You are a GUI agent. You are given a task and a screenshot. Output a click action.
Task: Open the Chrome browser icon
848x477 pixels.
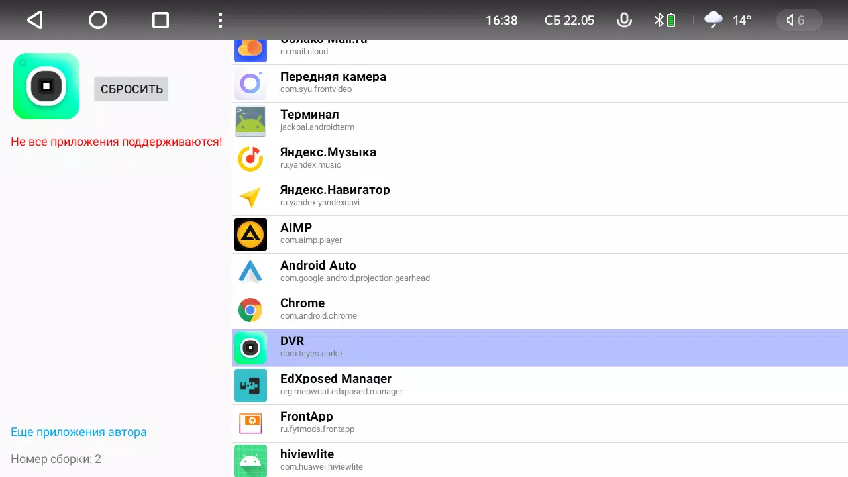click(250, 310)
